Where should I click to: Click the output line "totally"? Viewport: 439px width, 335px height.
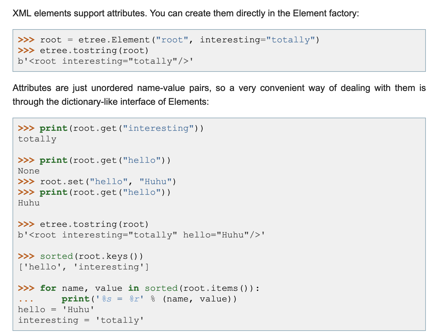click(37, 139)
